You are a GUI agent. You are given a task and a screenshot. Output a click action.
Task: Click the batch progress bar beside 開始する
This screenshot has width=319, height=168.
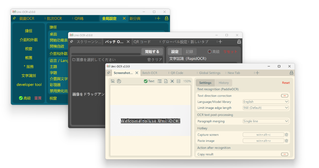(x=106, y=54)
